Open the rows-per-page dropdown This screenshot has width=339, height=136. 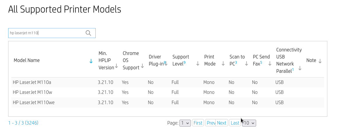click(x=249, y=123)
